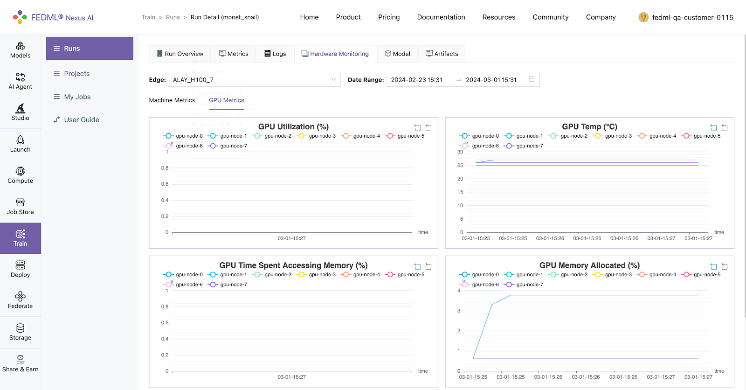The height and width of the screenshot is (390, 746).
Task: Open the Storage section
Action: point(20,332)
